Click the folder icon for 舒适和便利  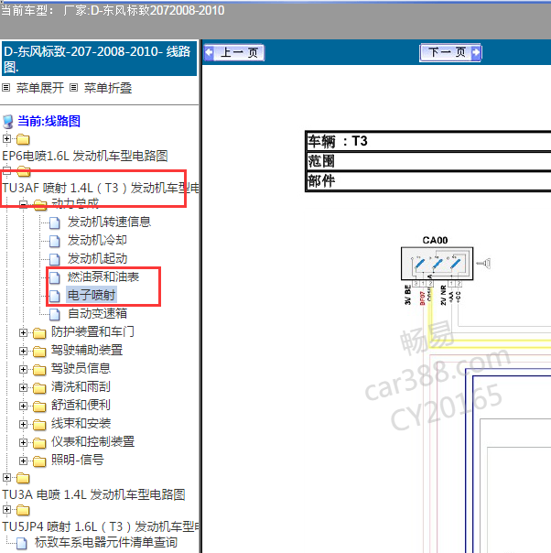pos(39,407)
